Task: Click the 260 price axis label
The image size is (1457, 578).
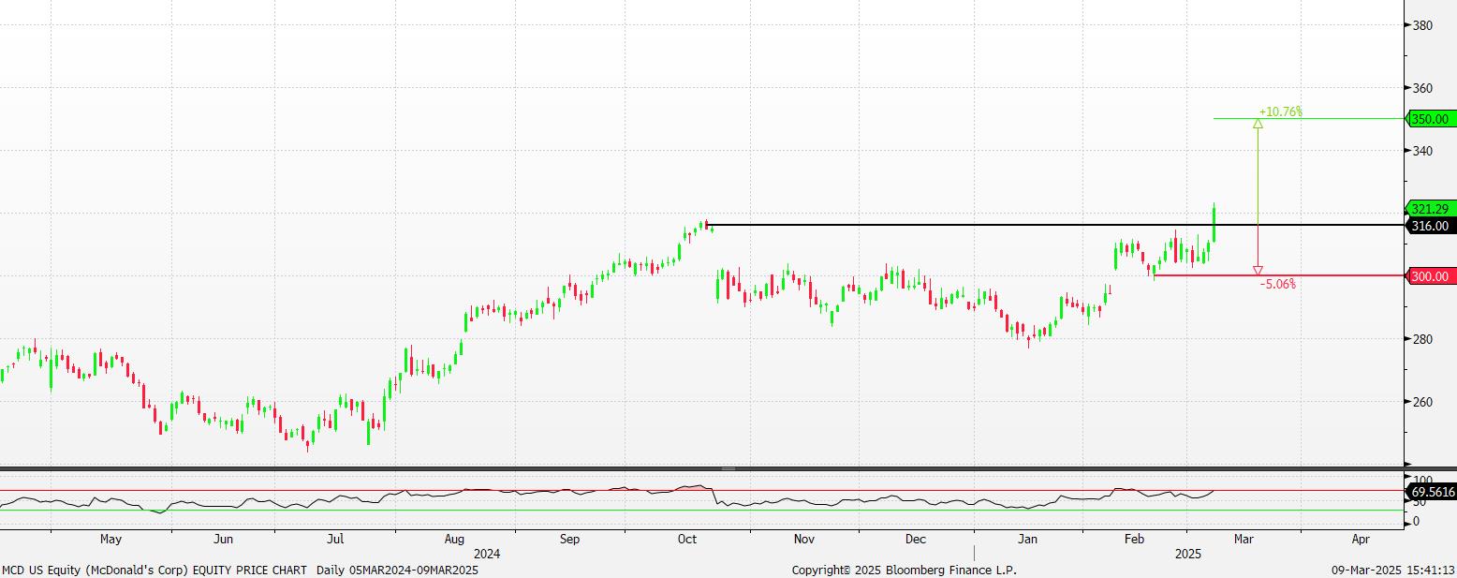Action: (1422, 402)
